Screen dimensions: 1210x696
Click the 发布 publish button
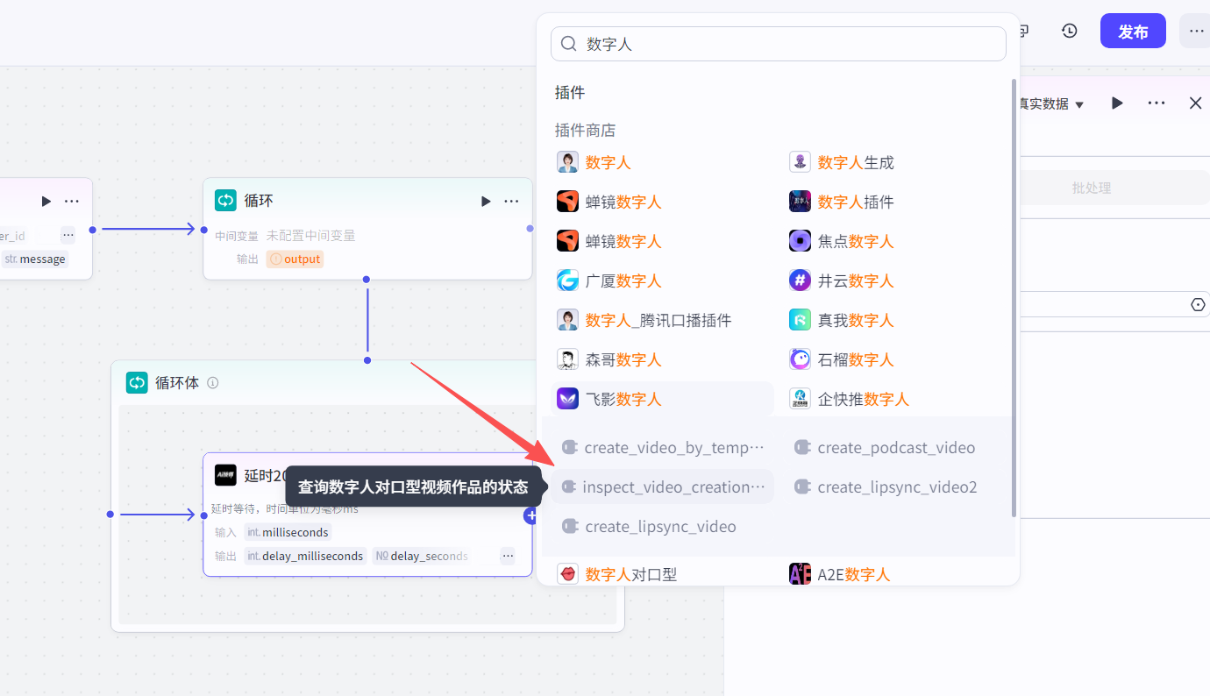[x=1133, y=31]
